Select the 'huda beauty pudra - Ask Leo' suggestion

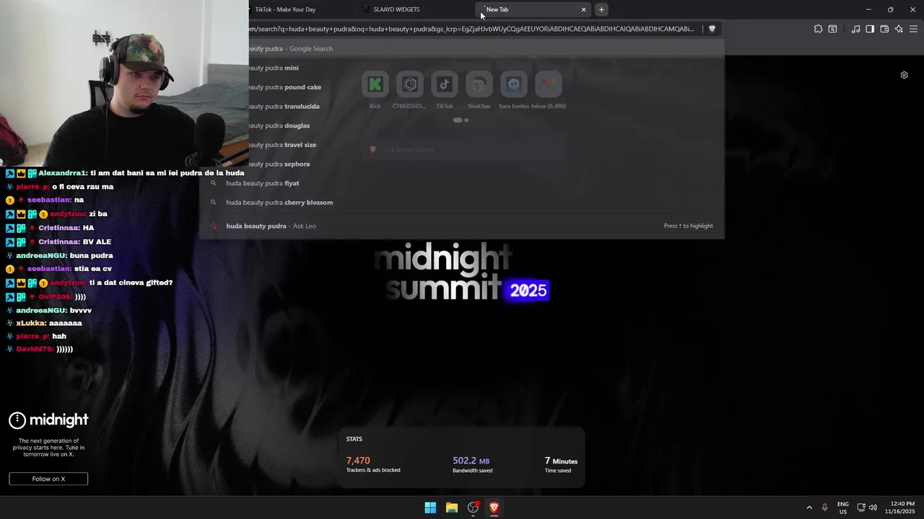tap(462, 226)
